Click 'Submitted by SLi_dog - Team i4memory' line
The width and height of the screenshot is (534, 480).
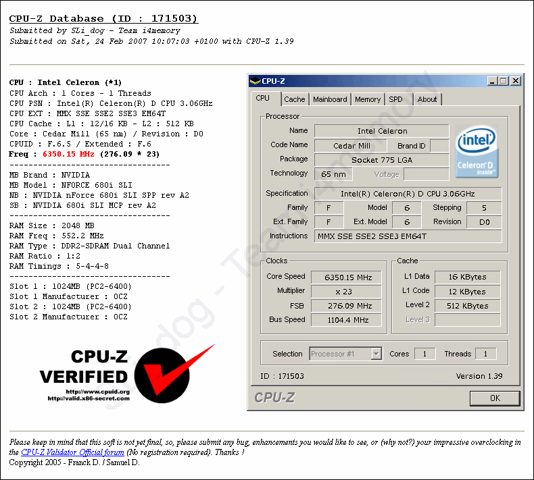point(95,30)
